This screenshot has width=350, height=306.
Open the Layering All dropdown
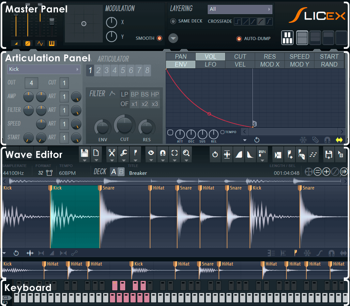click(240, 9)
